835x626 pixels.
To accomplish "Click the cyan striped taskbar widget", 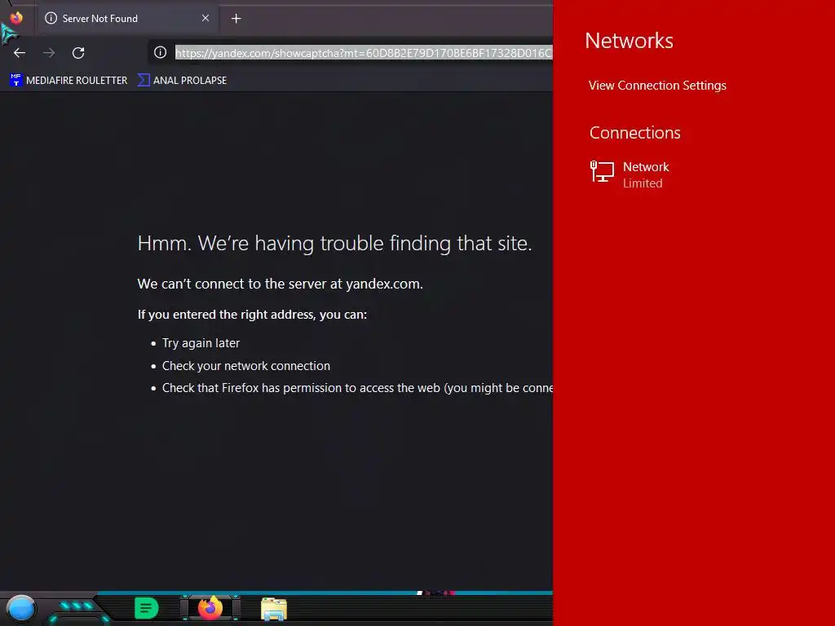I will [x=78, y=609].
